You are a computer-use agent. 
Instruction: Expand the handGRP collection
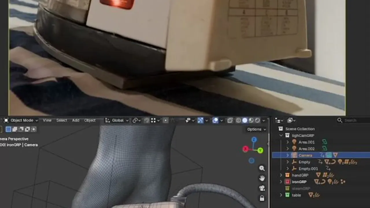(x=281, y=175)
